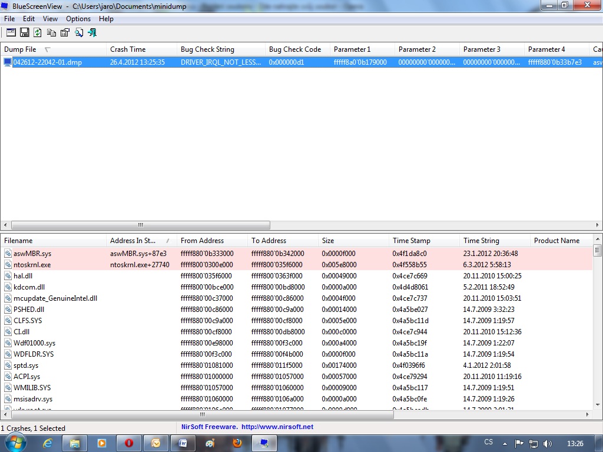Click the upper pane horizontal scrollbar thumb
The height and width of the screenshot is (452, 603).
click(x=141, y=225)
